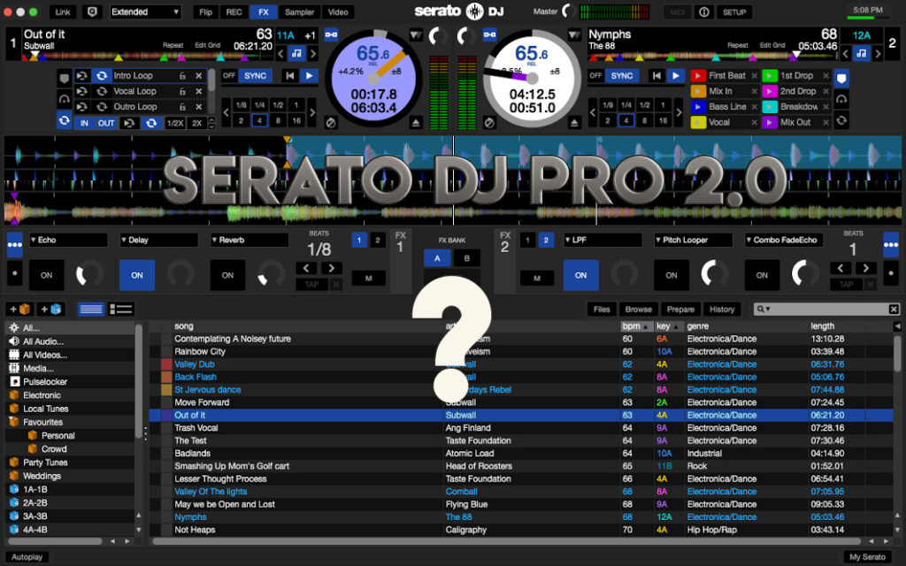Toggle keylock music note on deck 1
Image resolution: width=906 pixels, height=566 pixels.
[x=296, y=54]
